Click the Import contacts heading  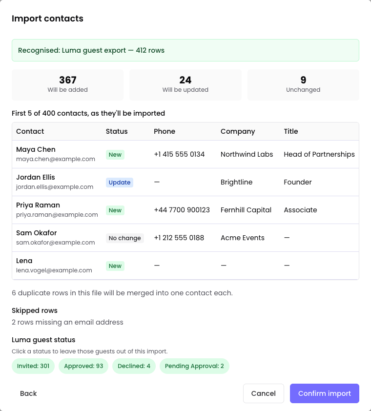[x=47, y=19]
